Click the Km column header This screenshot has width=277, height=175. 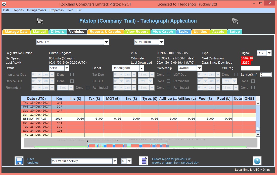click(59, 99)
